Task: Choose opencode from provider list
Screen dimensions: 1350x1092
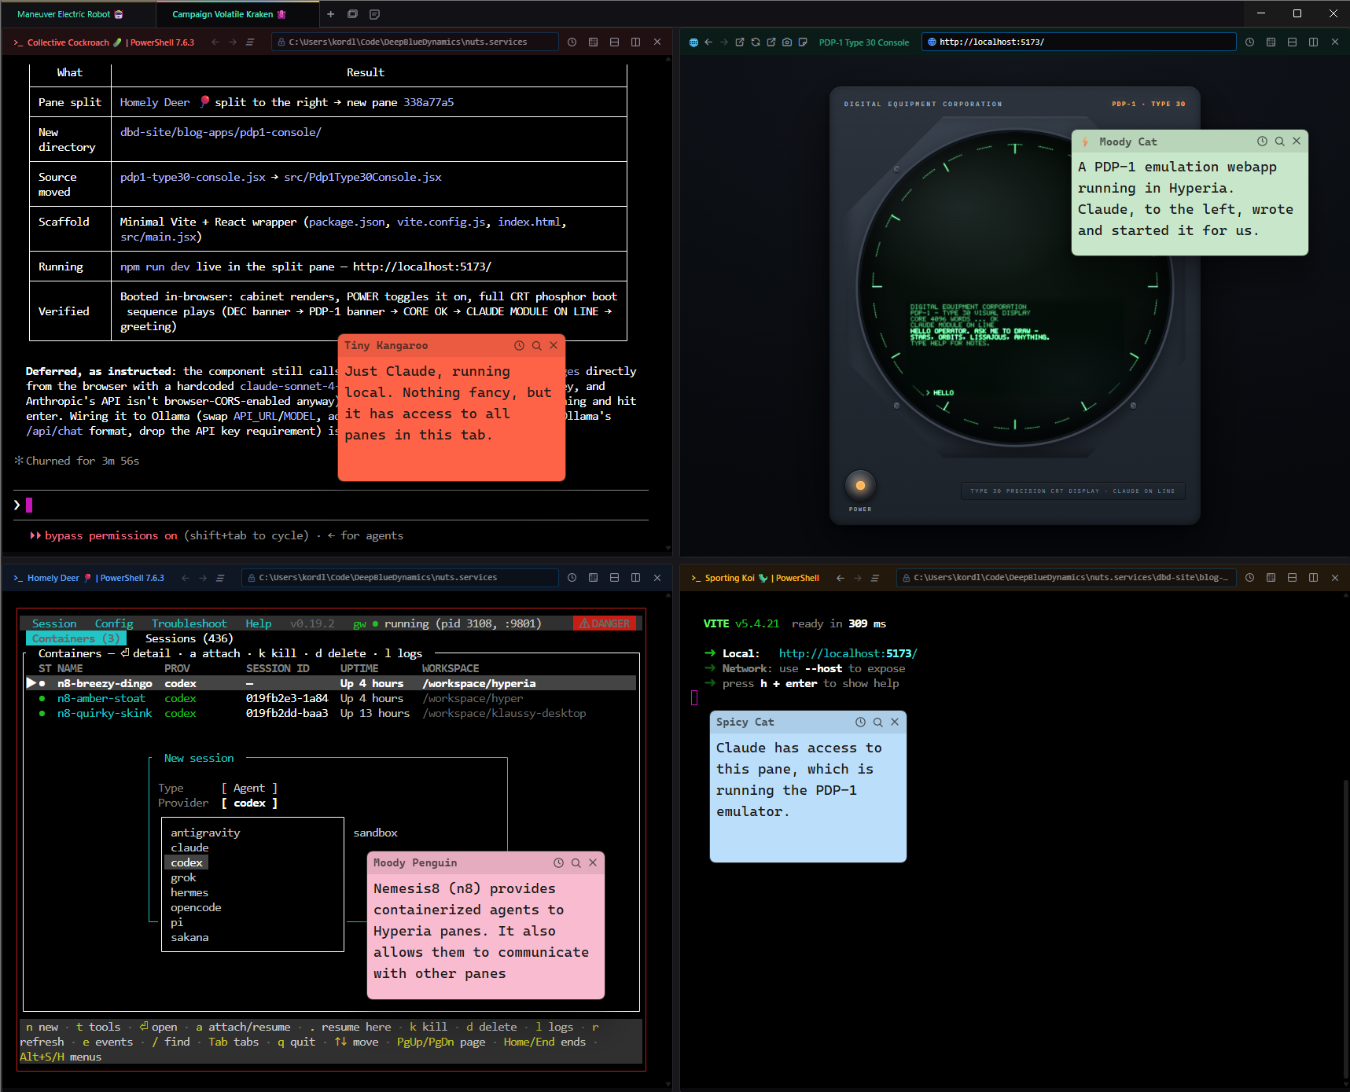Action: click(196, 907)
